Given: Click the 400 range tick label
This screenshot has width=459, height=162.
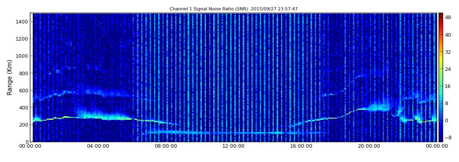Looking at the screenshot, I should tap(23, 108).
